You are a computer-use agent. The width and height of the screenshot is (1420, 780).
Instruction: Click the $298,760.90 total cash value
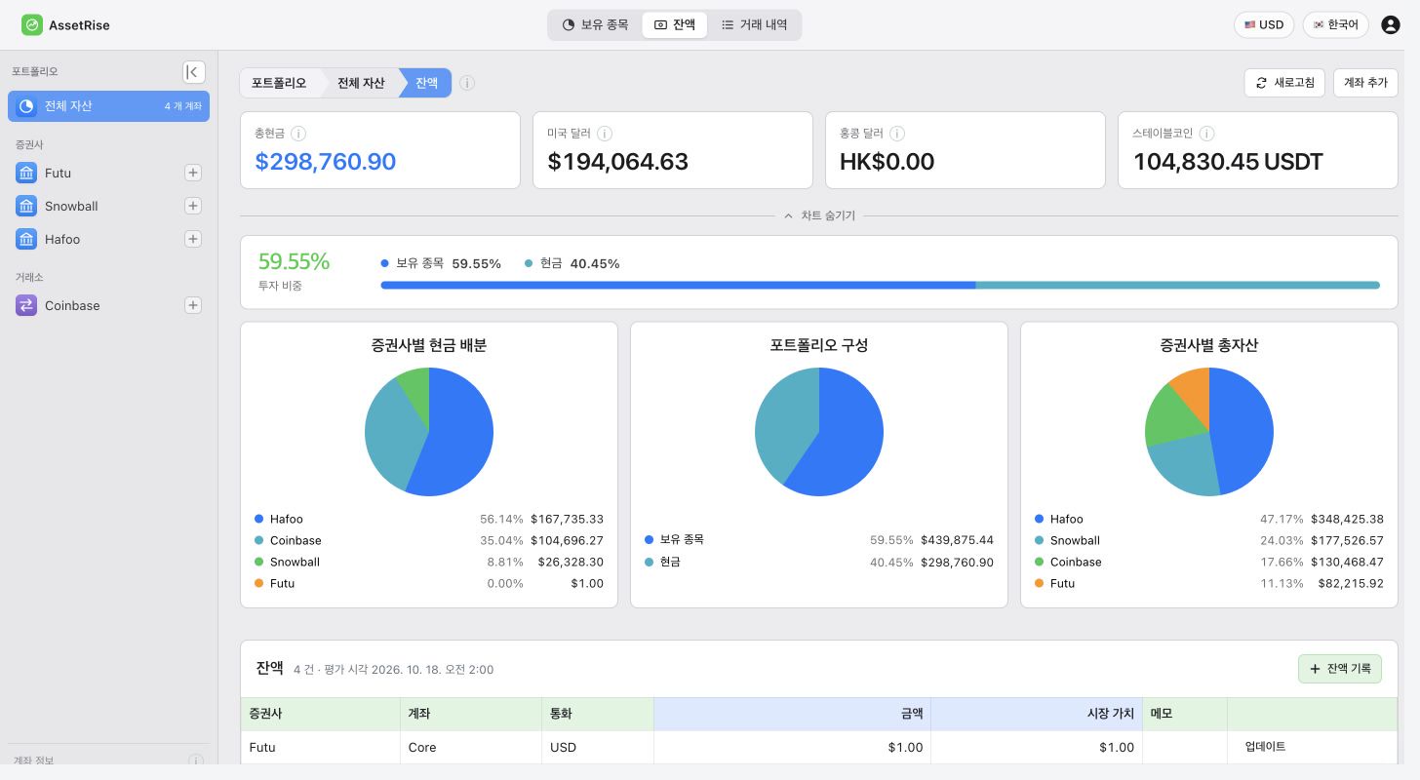coord(326,162)
